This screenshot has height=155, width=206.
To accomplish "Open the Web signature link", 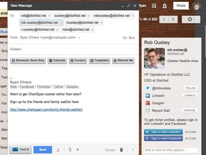I will [x=13, y=86].
